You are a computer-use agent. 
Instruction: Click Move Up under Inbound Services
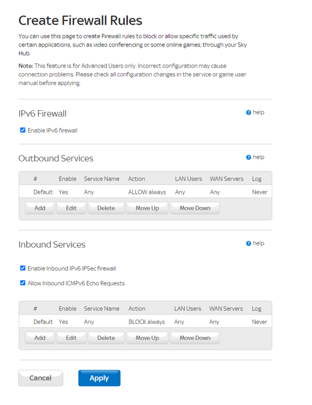click(147, 338)
